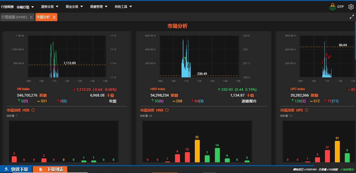The image size is (356, 173).
Task: Click the HNX Index label
Action: [x=158, y=89]
